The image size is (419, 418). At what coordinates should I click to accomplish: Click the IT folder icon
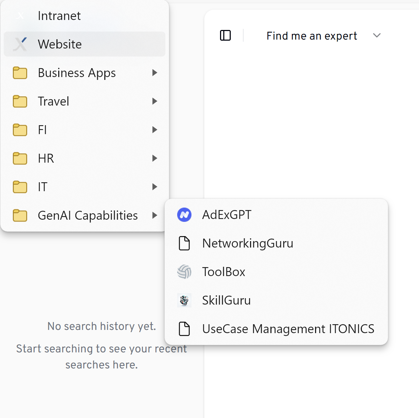coord(20,187)
